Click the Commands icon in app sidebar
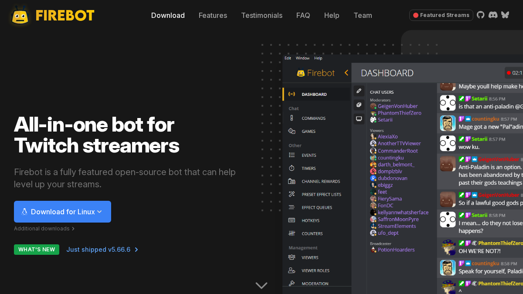Viewport: 523px width, 294px height. click(292, 118)
